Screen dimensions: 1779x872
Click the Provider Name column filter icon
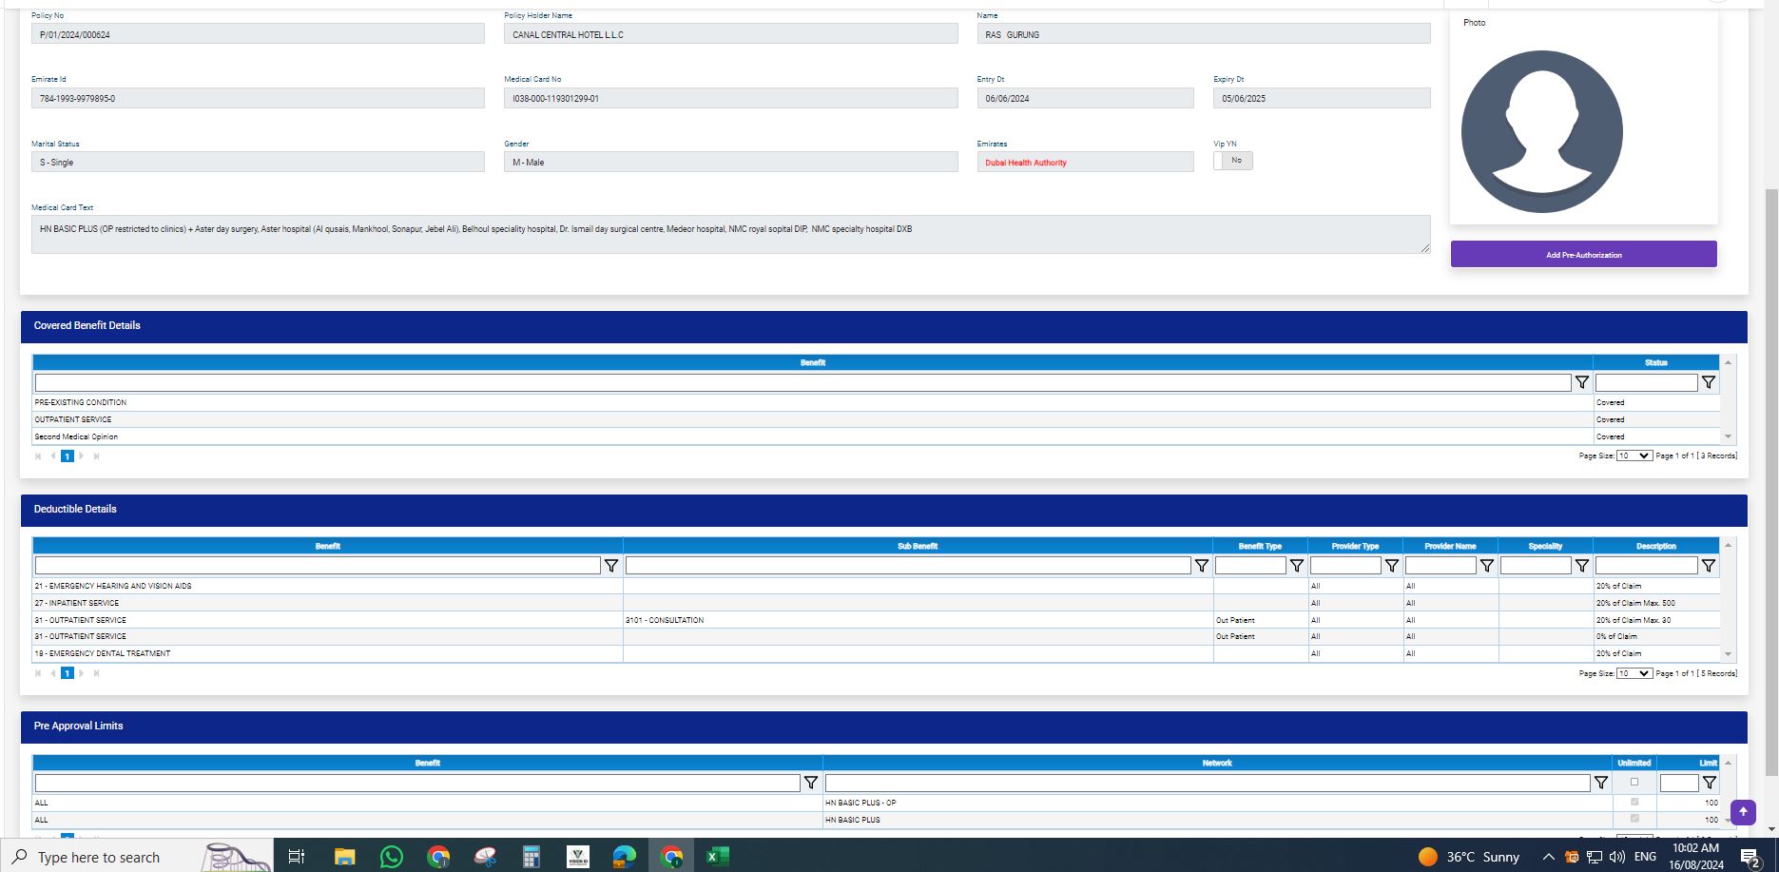tap(1486, 566)
